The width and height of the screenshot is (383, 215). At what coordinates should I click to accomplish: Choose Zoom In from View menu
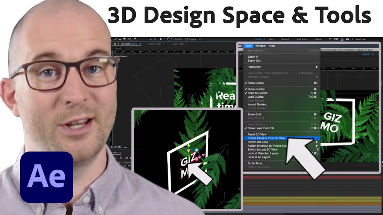coord(282,57)
